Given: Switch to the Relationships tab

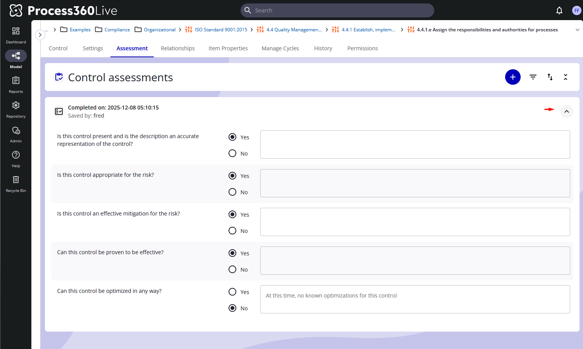Looking at the screenshot, I should coord(178,48).
